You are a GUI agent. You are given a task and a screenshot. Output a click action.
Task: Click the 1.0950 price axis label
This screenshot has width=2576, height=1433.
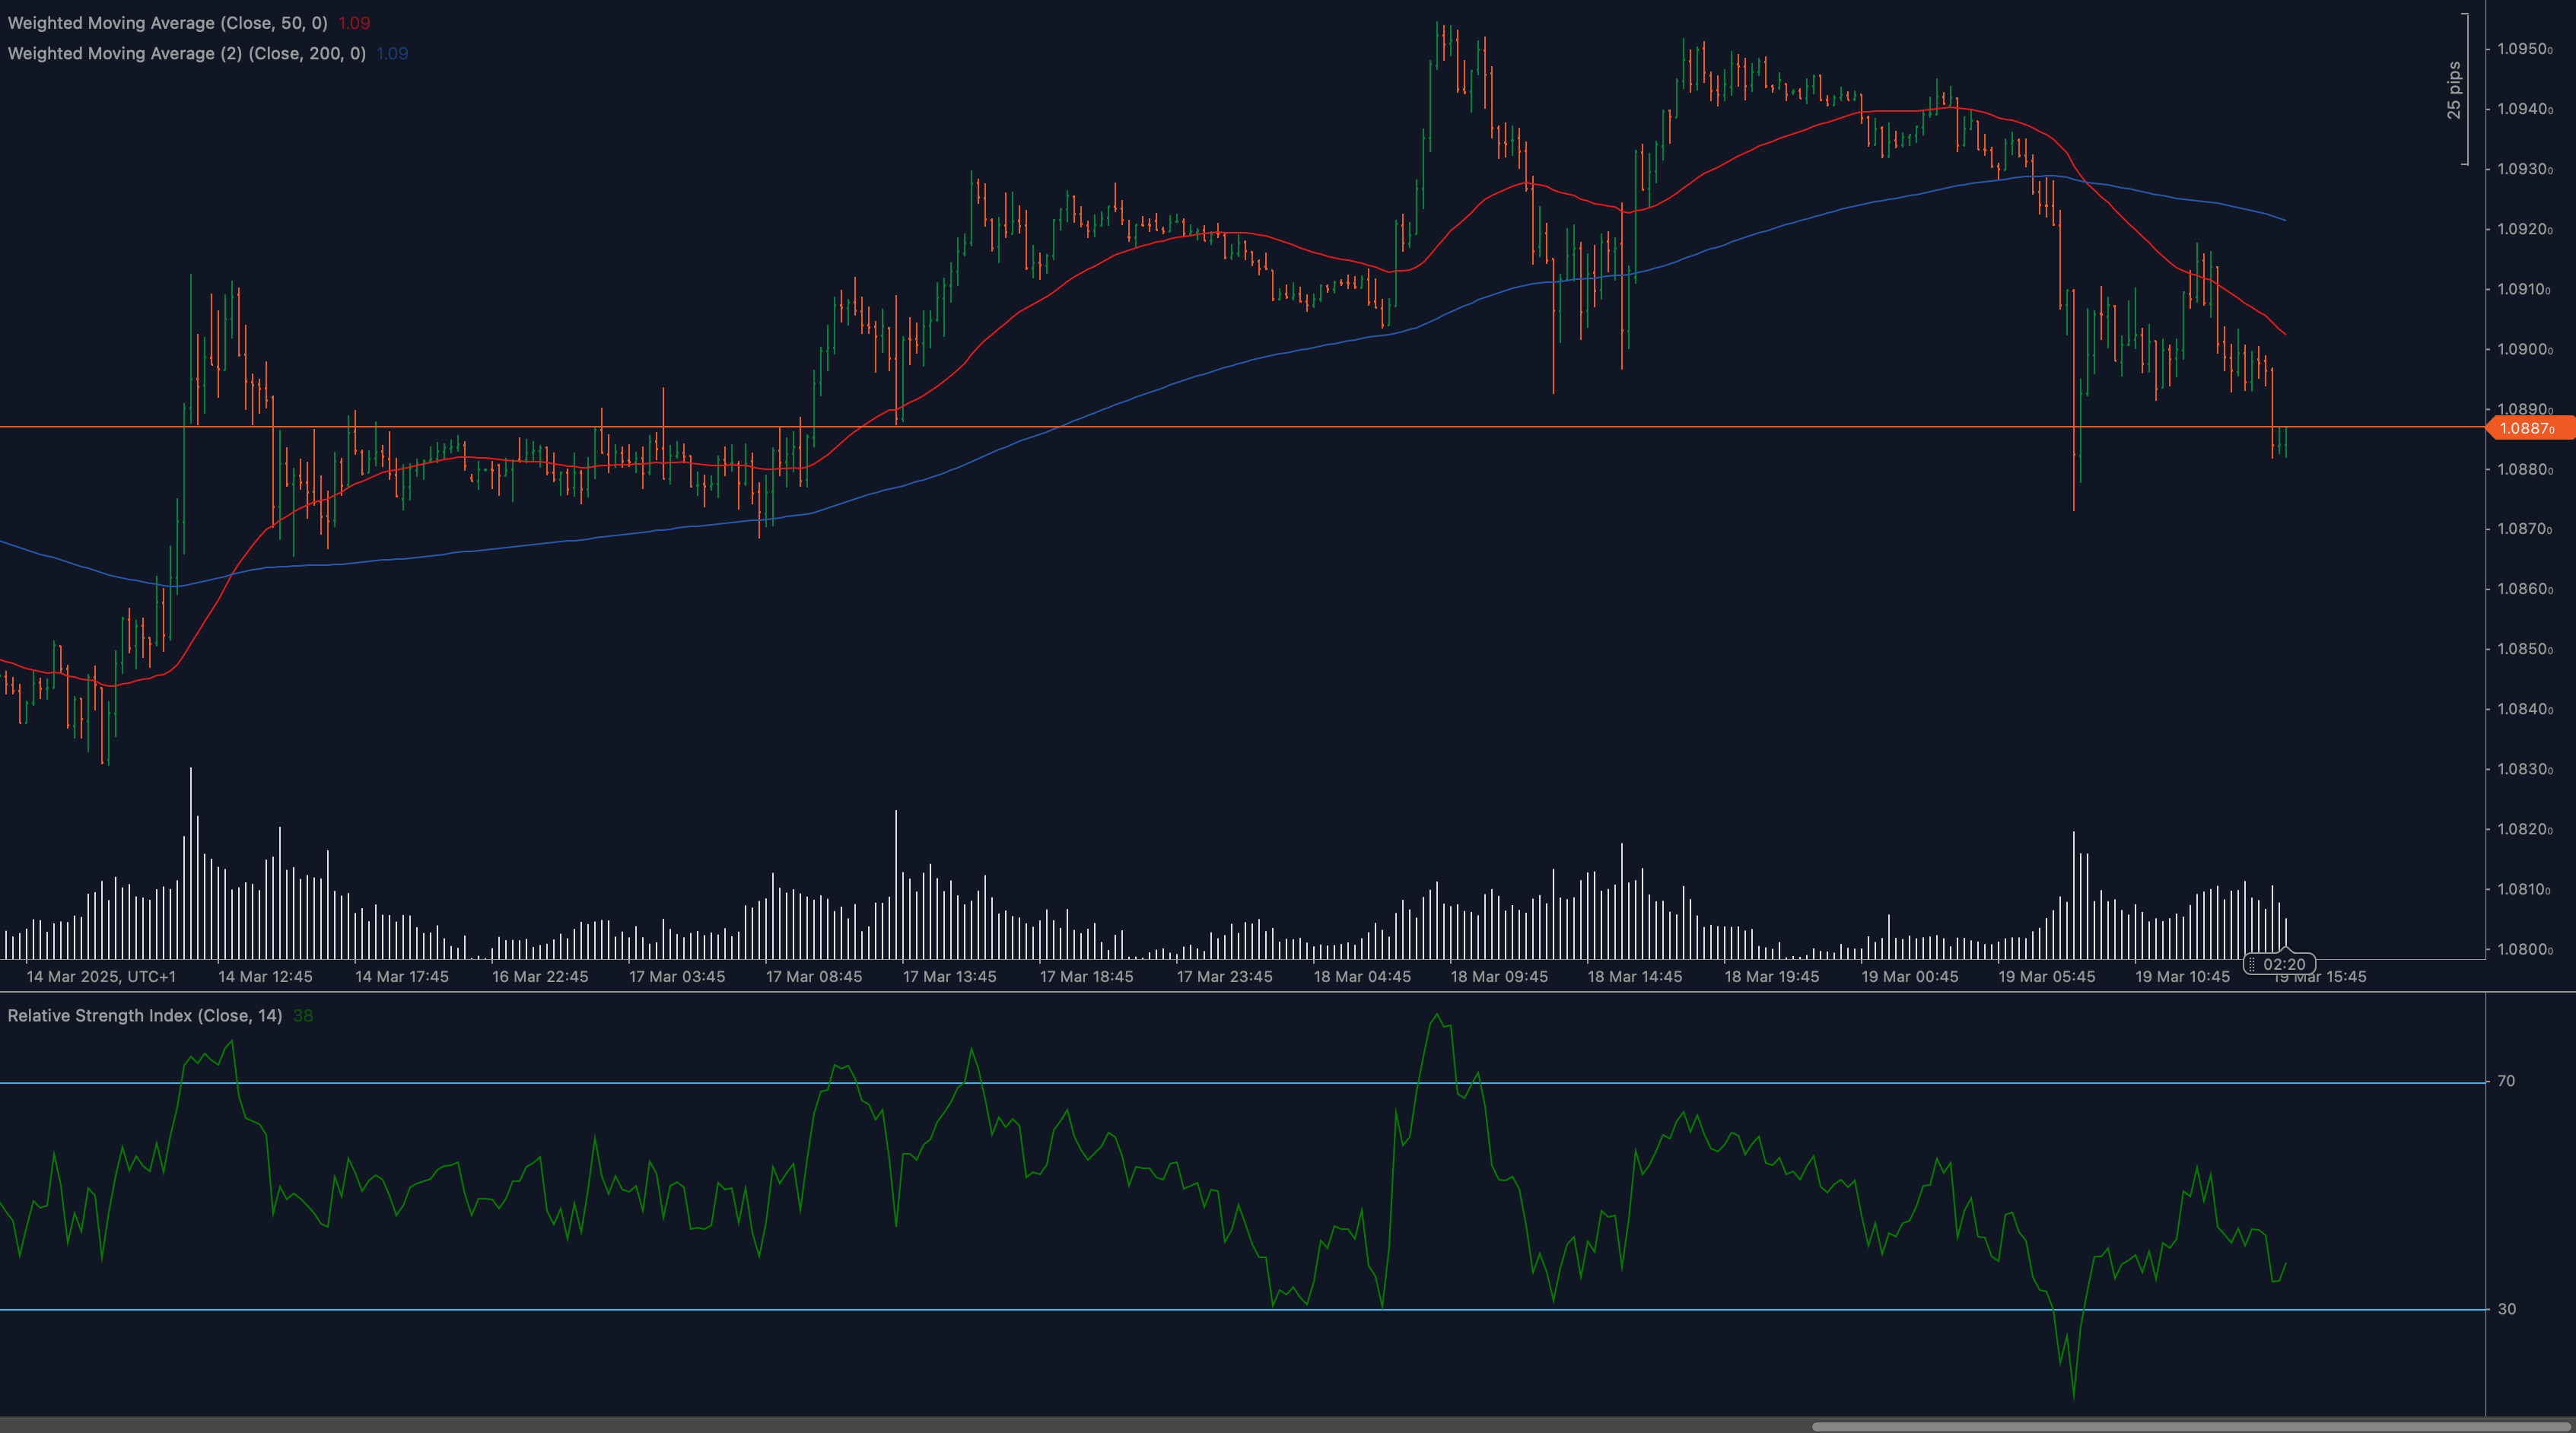click(2525, 49)
